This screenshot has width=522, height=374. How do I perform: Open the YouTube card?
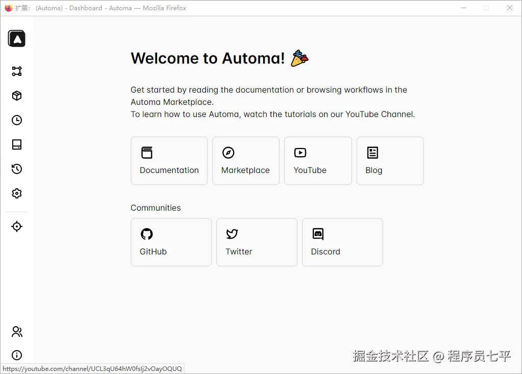[318, 161]
